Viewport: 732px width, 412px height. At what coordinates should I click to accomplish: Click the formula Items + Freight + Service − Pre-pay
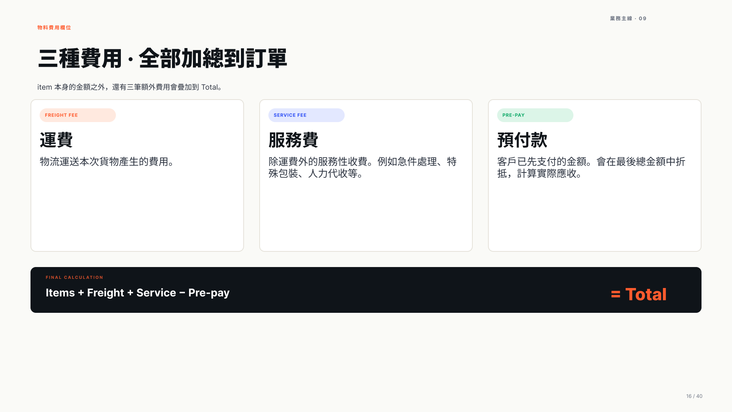click(x=138, y=293)
